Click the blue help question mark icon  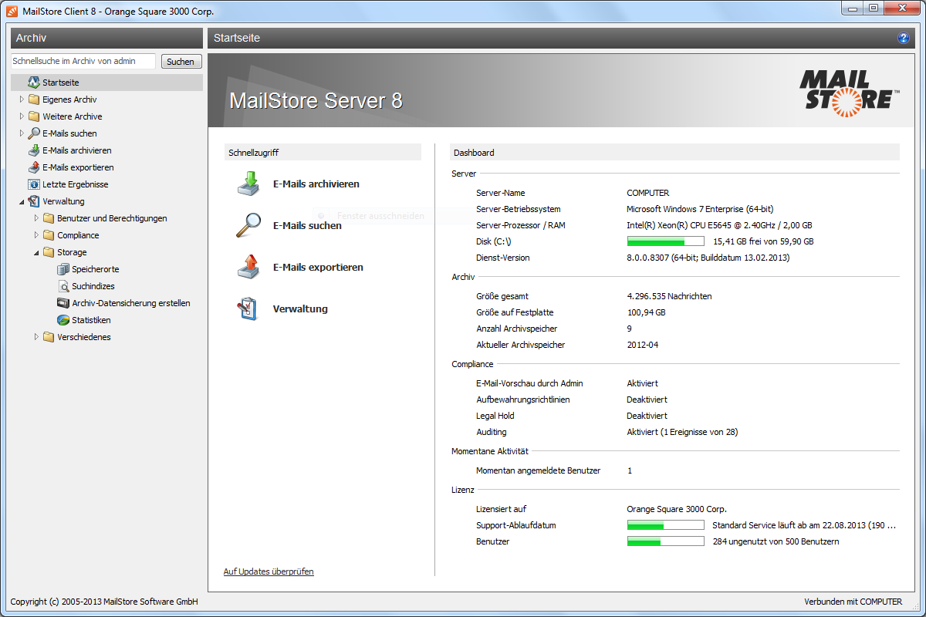(904, 38)
